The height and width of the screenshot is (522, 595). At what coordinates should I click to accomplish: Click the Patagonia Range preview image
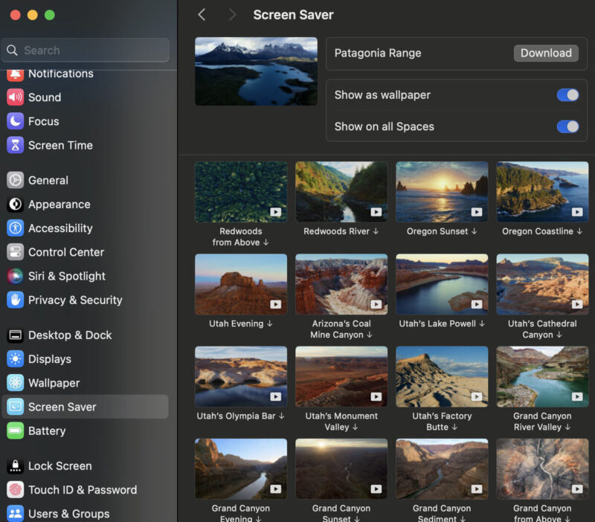click(256, 71)
